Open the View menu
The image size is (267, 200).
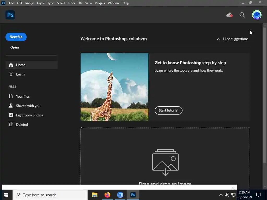click(x=89, y=3)
